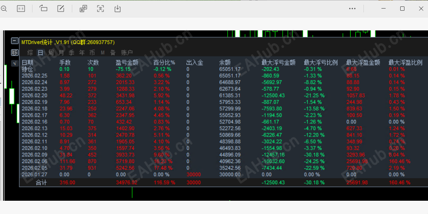This screenshot has height=214, width=428.
Task: Click the 最大浮亏金额 column header
Action: coord(278,62)
